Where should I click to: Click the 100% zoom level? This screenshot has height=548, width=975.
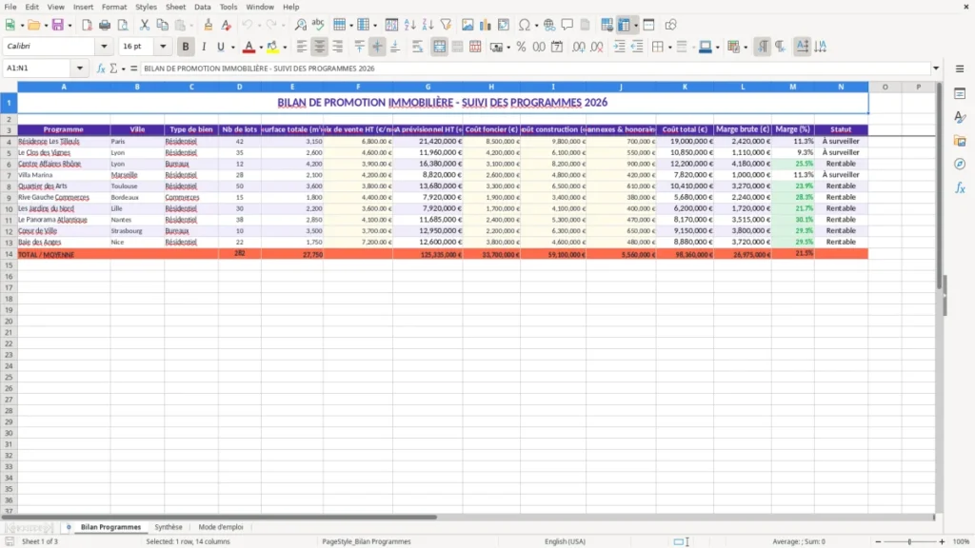point(962,541)
